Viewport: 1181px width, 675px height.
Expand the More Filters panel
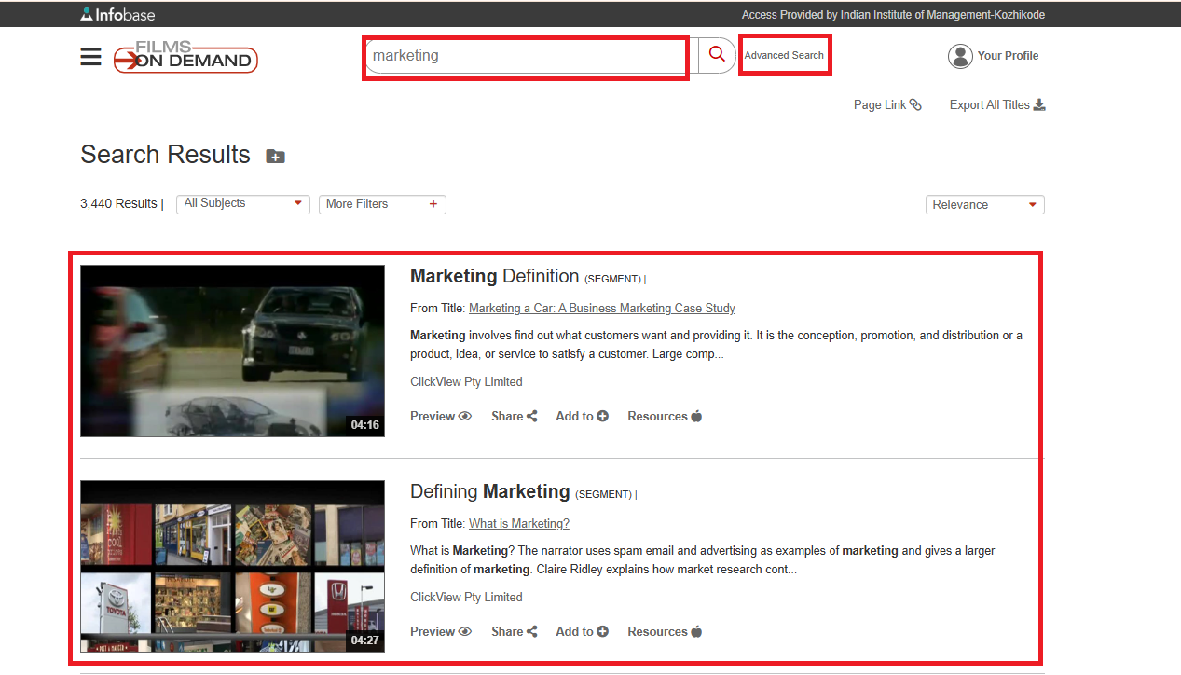point(381,204)
